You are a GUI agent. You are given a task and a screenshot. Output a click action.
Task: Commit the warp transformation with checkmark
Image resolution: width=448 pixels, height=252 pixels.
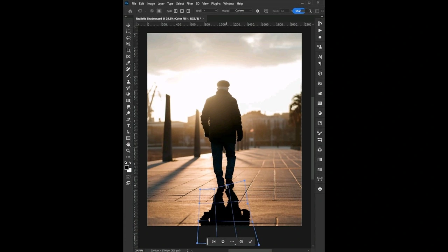click(250, 241)
